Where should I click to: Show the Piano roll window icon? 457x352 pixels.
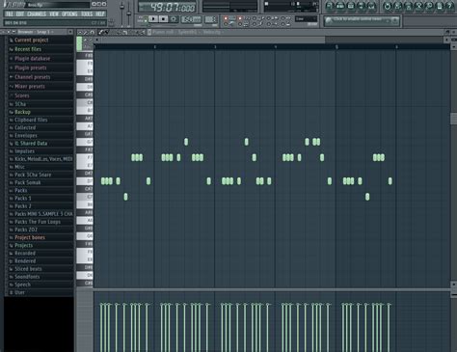click(x=351, y=6)
